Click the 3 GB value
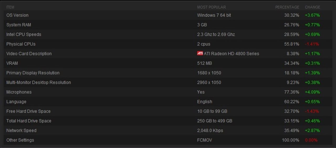The height and width of the screenshot is (148, 336). tap(202, 25)
